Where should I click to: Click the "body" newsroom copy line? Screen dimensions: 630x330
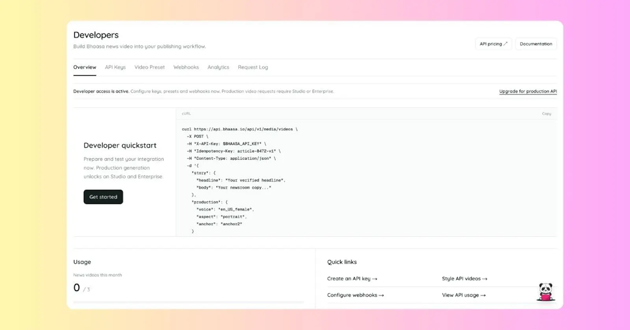pos(234,188)
